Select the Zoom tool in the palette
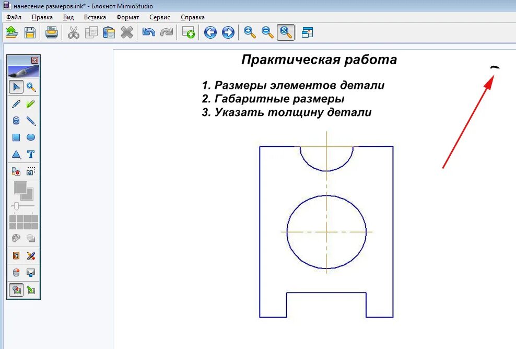Image resolution: width=516 pixels, height=349 pixels. coord(31,87)
